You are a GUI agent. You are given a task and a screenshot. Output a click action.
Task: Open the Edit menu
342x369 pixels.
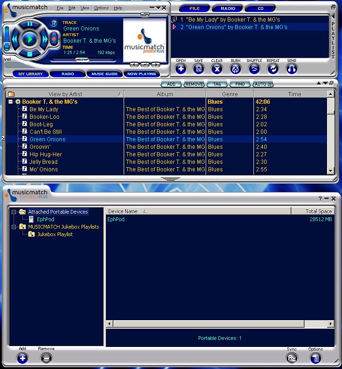(x=72, y=8)
